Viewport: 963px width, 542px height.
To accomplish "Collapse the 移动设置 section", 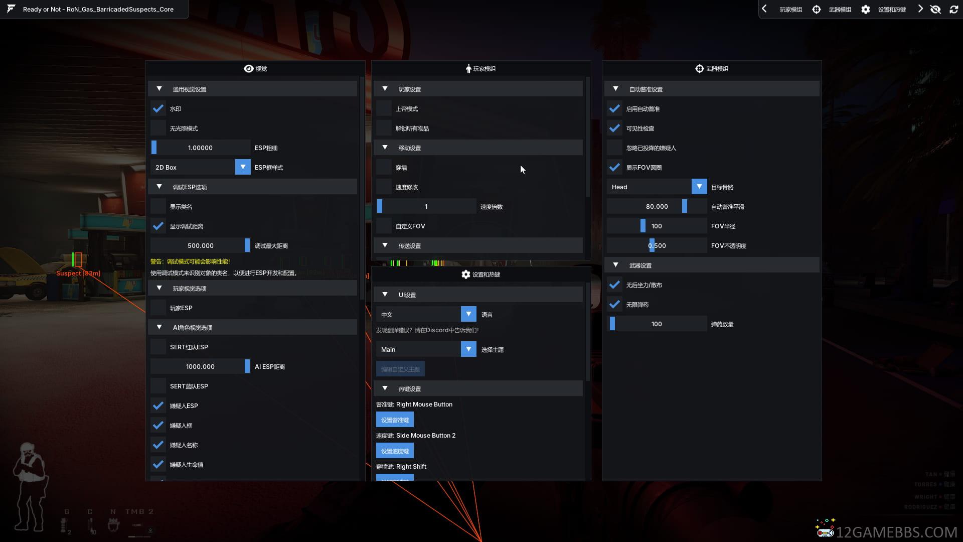I will pyautogui.click(x=478, y=148).
